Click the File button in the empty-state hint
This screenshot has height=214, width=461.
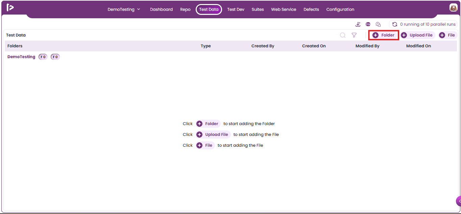(205, 145)
